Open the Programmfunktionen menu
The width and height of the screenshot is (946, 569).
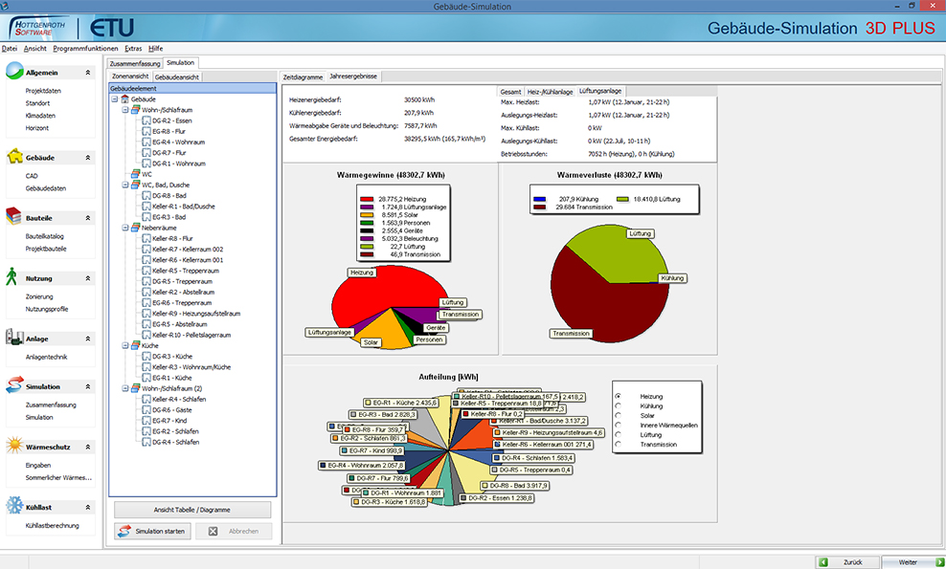coord(86,48)
